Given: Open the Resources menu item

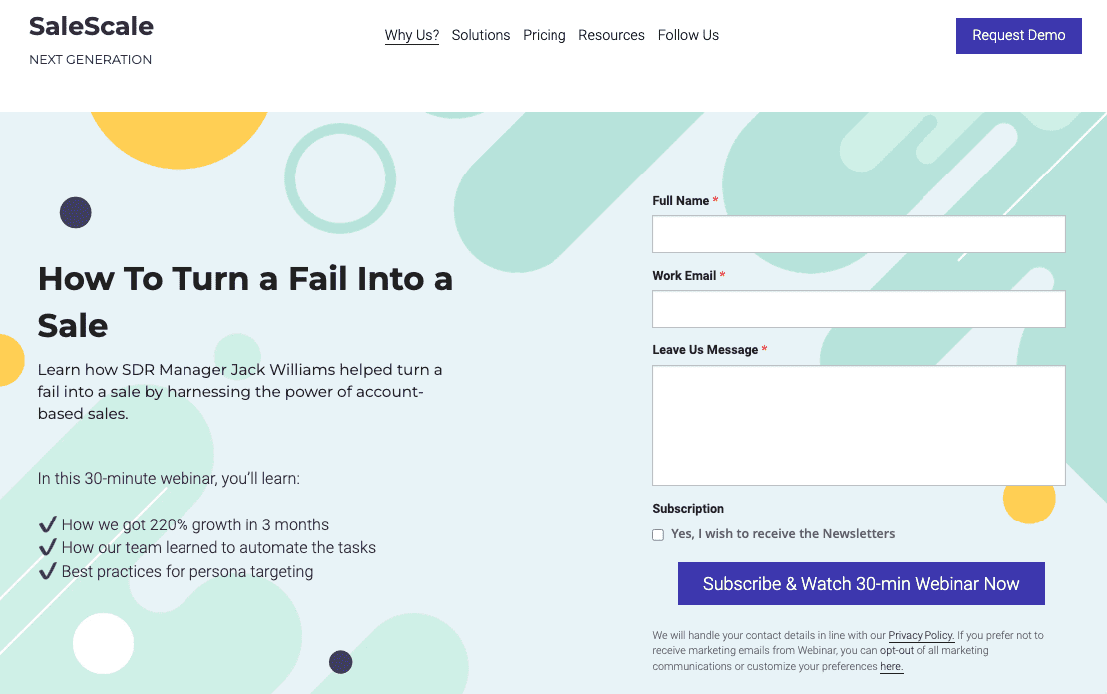Looking at the screenshot, I should pyautogui.click(x=611, y=35).
